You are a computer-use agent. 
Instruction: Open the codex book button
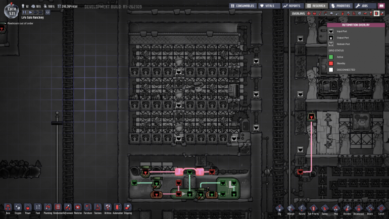381,6
